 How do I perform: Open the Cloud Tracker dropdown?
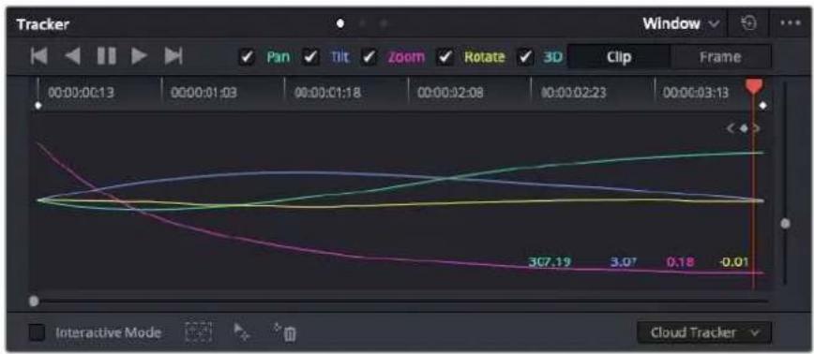pyautogui.click(x=704, y=332)
